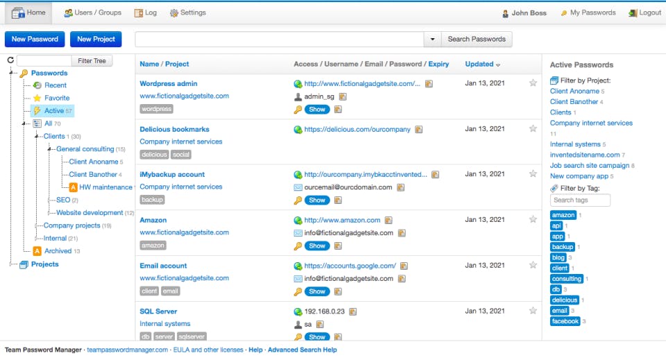666x360 pixels.
Task: Expand the Company projects node
Action: (37, 225)
